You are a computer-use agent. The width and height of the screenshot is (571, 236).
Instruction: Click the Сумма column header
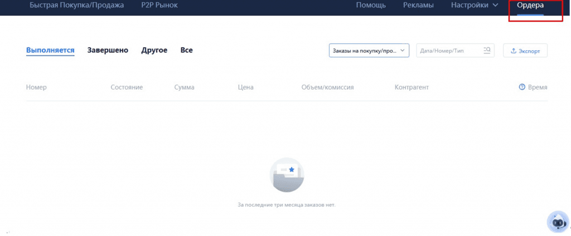coord(184,87)
